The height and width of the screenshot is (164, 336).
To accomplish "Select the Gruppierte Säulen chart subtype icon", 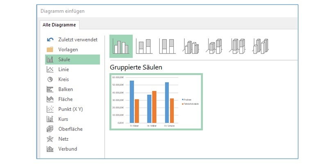I will coord(121,46).
